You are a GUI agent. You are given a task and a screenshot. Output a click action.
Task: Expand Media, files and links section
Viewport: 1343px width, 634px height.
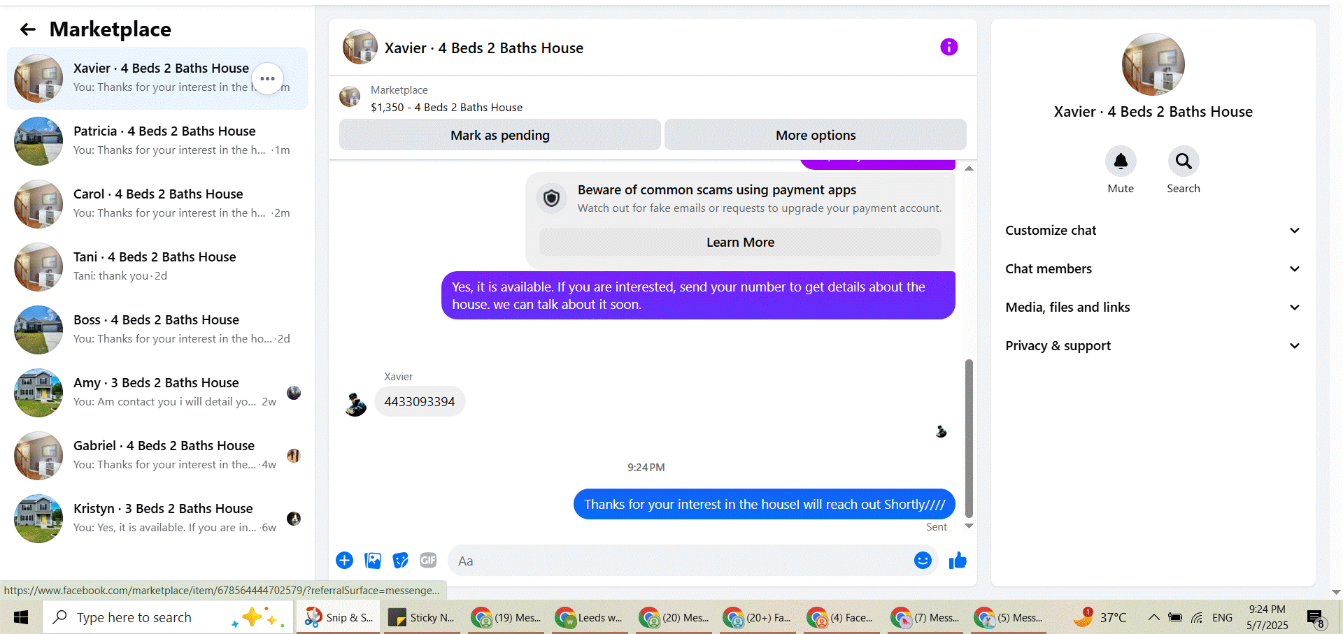(x=1153, y=308)
